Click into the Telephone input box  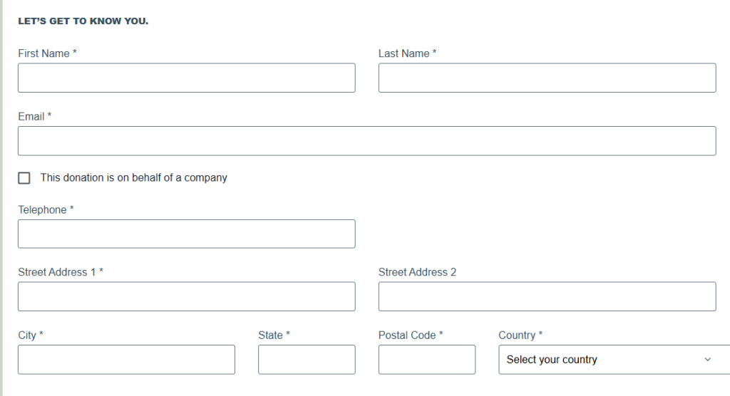click(x=186, y=234)
